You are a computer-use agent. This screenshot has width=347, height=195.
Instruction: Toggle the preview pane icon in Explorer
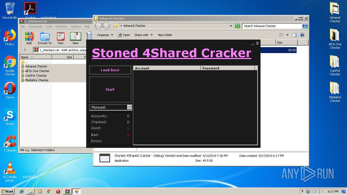[295, 35]
